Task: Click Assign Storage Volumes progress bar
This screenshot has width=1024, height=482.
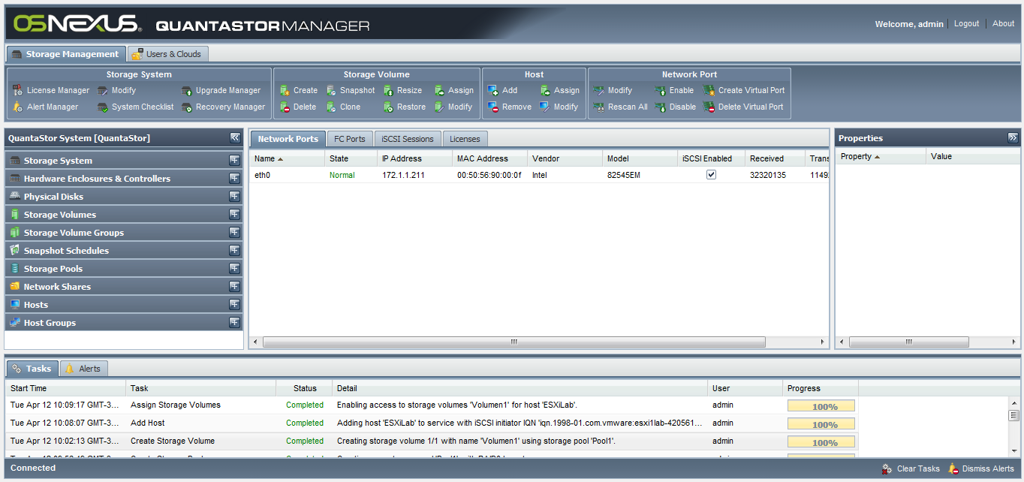Action: [x=821, y=406]
